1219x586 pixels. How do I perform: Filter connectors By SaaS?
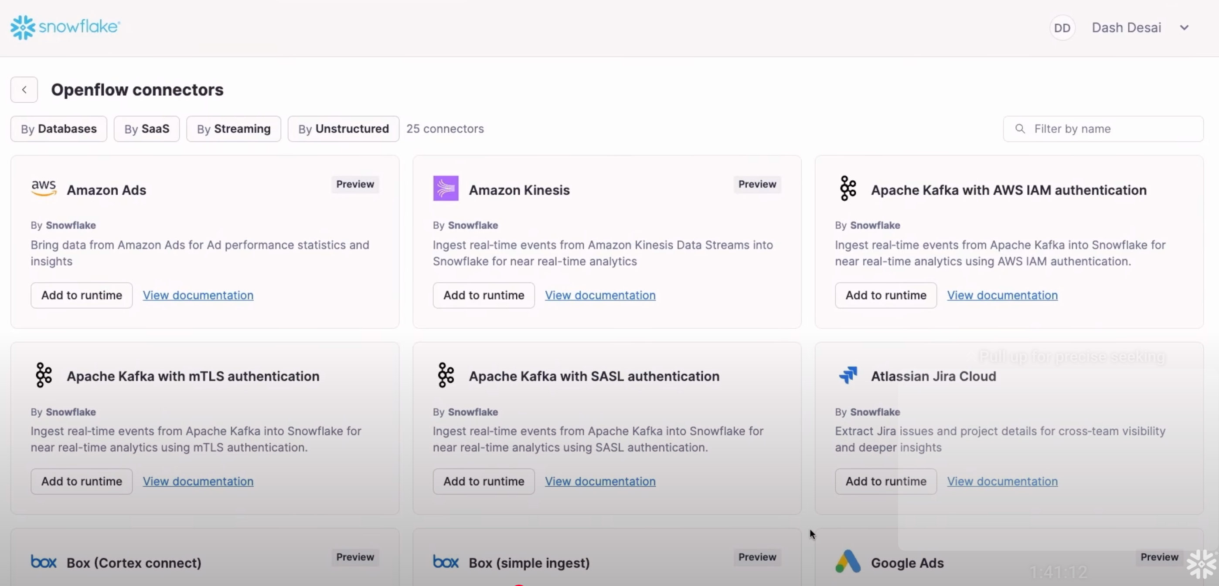146,129
